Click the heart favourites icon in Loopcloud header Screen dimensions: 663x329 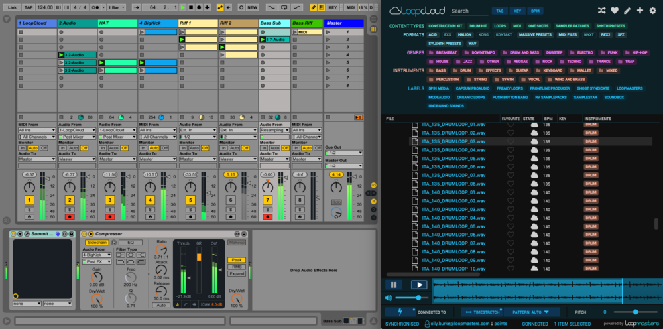(x=615, y=10)
